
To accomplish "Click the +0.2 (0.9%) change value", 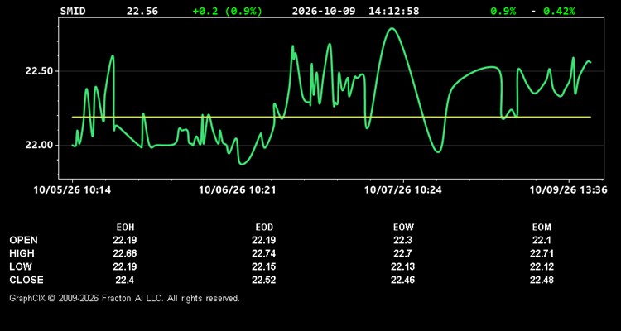I will click(x=228, y=11).
